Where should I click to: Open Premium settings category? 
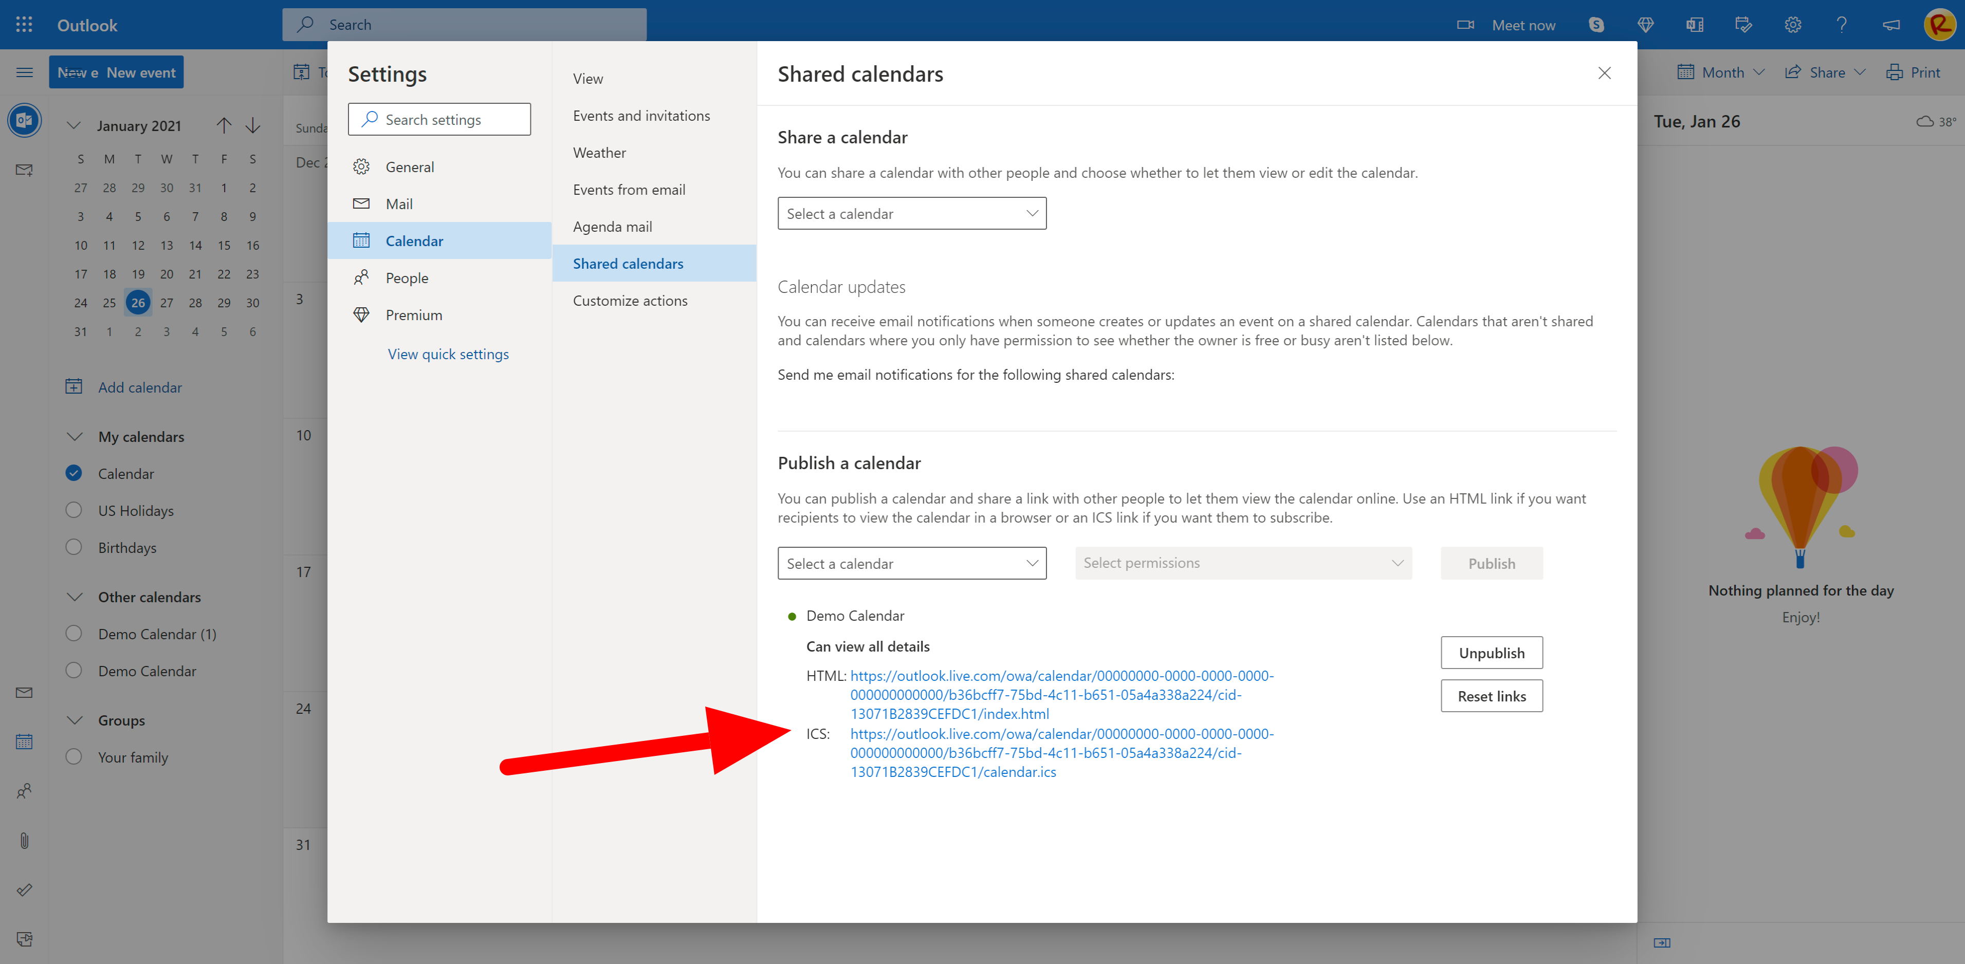(439, 315)
